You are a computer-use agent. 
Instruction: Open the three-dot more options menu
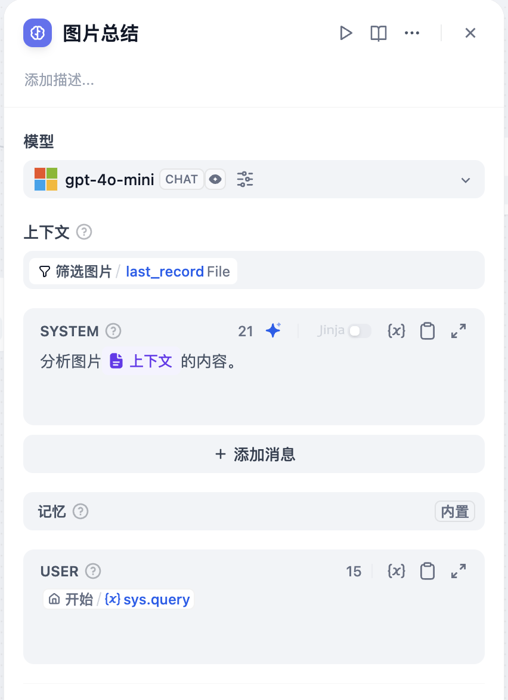[412, 33]
